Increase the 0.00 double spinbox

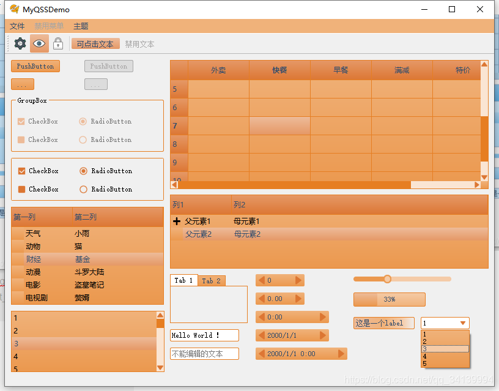[x=298, y=299]
